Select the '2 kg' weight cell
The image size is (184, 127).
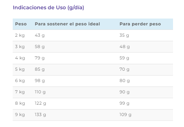click(20, 35)
